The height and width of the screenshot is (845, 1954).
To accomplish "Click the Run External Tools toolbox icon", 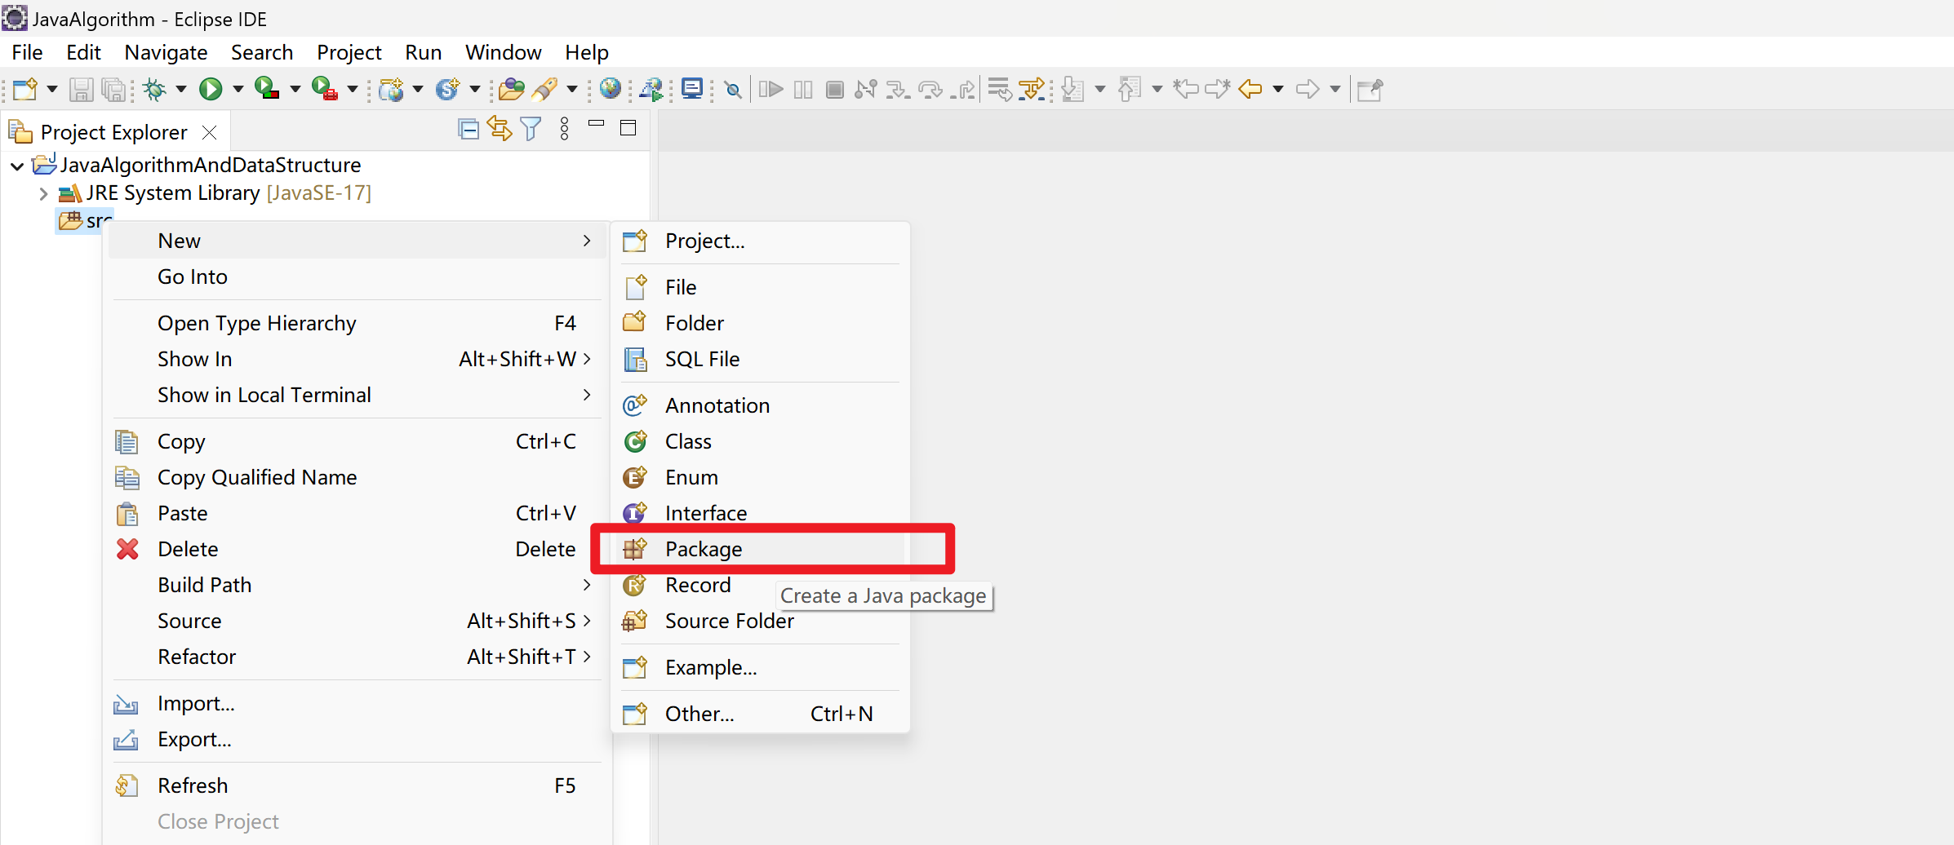I will [324, 89].
